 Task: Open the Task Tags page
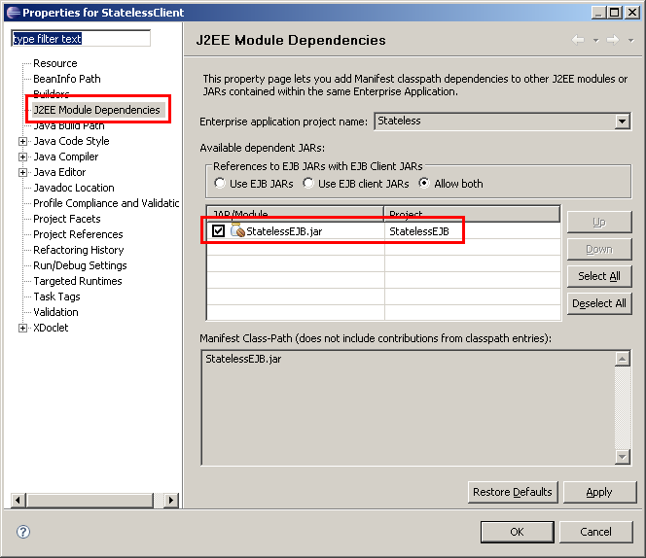tap(56, 296)
